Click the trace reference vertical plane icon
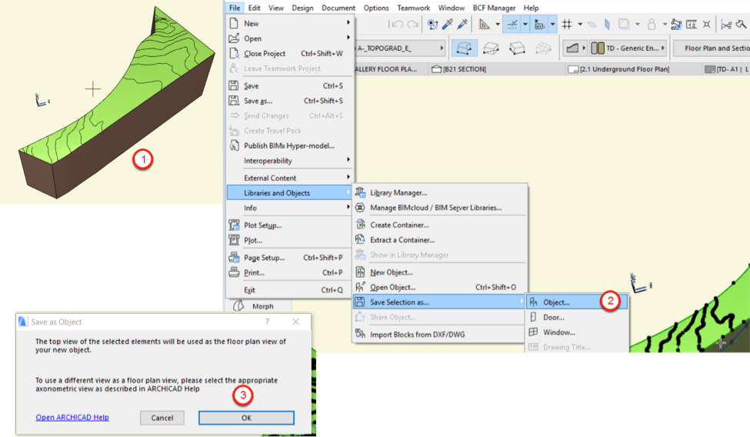Image resolution: width=750 pixels, height=437 pixels. 607,24
